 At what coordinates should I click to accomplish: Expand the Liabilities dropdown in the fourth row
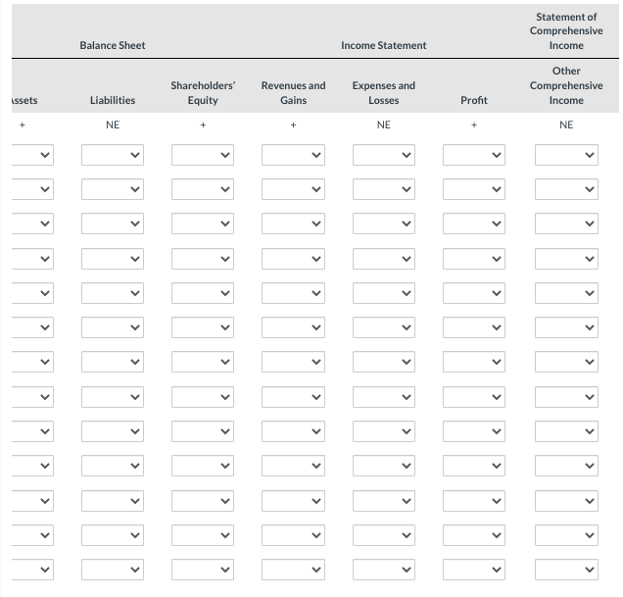[x=113, y=259]
